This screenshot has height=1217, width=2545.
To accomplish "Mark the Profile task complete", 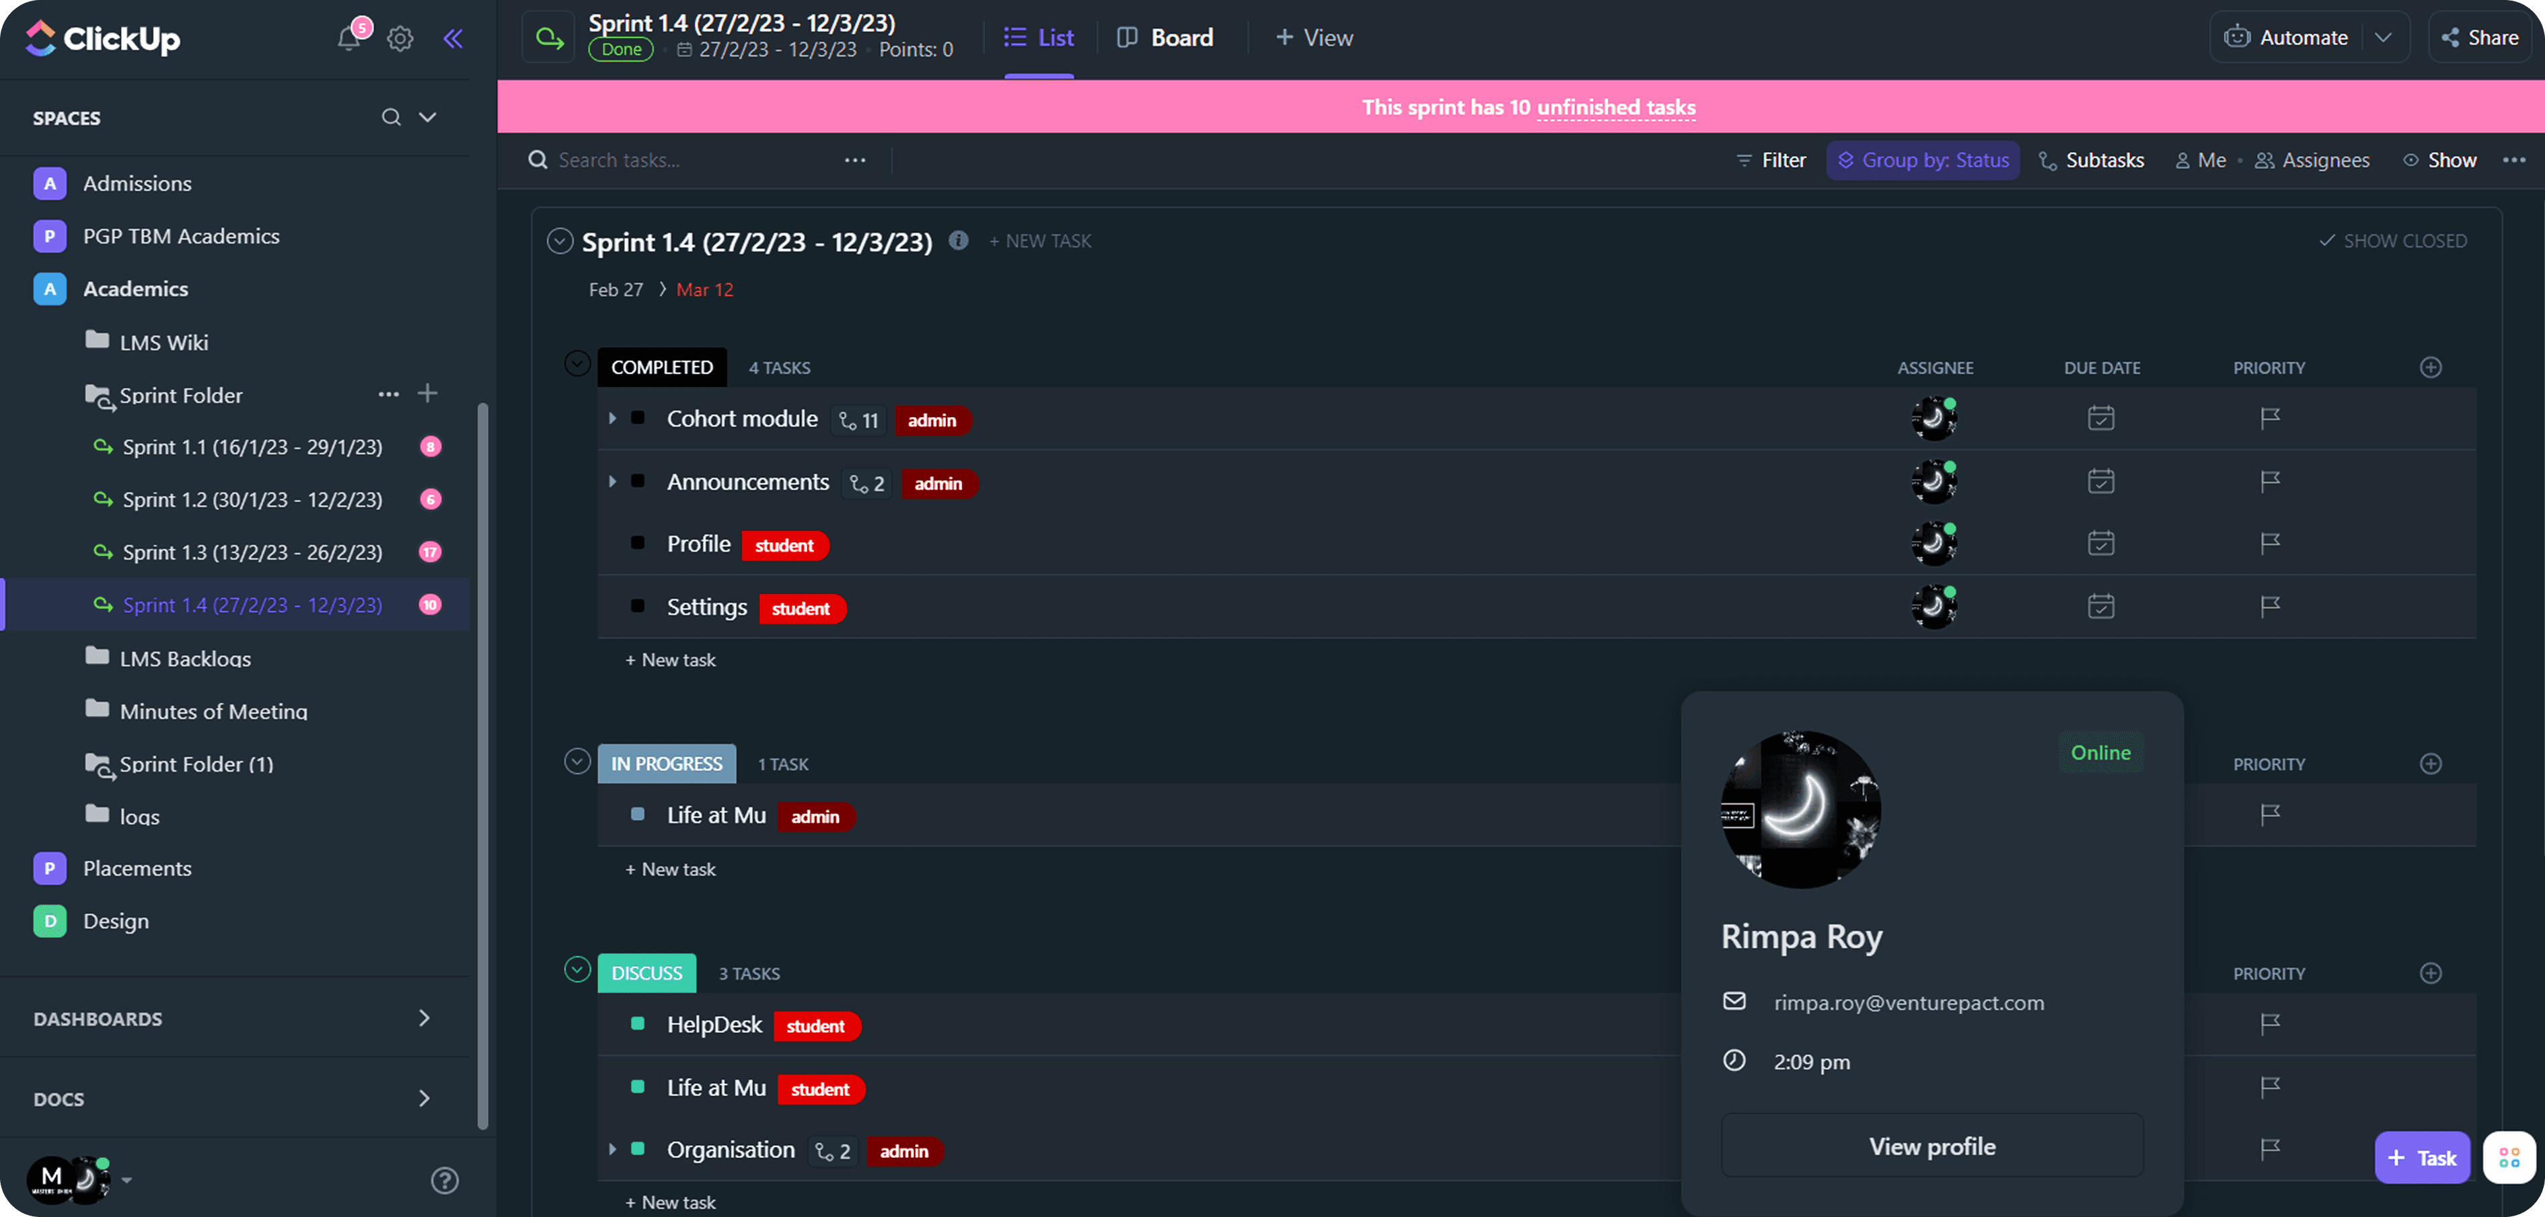I will click(x=637, y=544).
